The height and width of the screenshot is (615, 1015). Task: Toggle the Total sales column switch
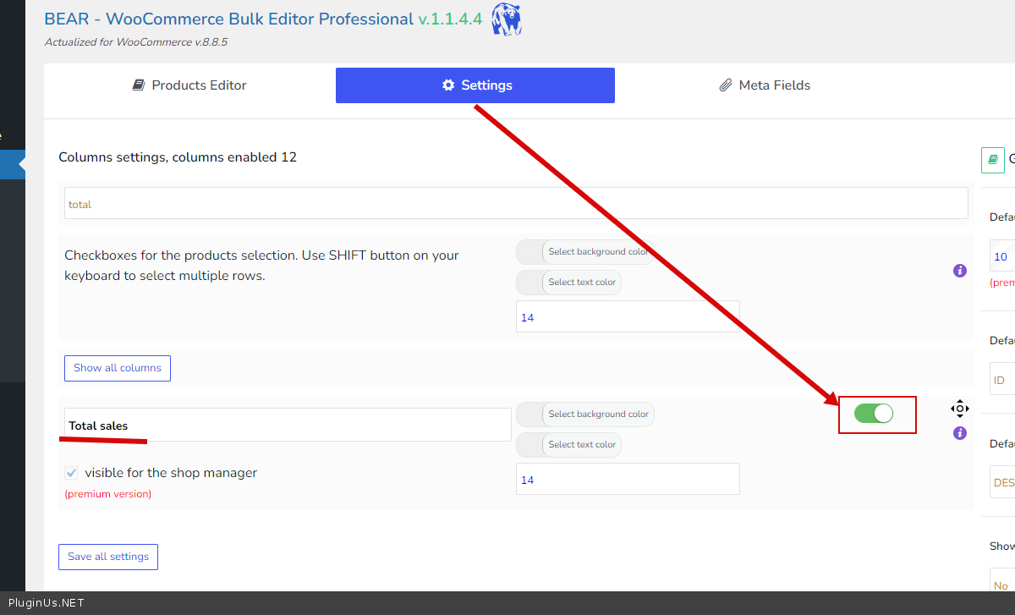pyautogui.click(x=873, y=414)
